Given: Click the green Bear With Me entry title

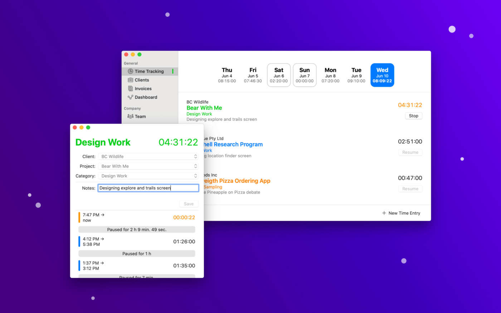Looking at the screenshot, I should click(x=204, y=108).
